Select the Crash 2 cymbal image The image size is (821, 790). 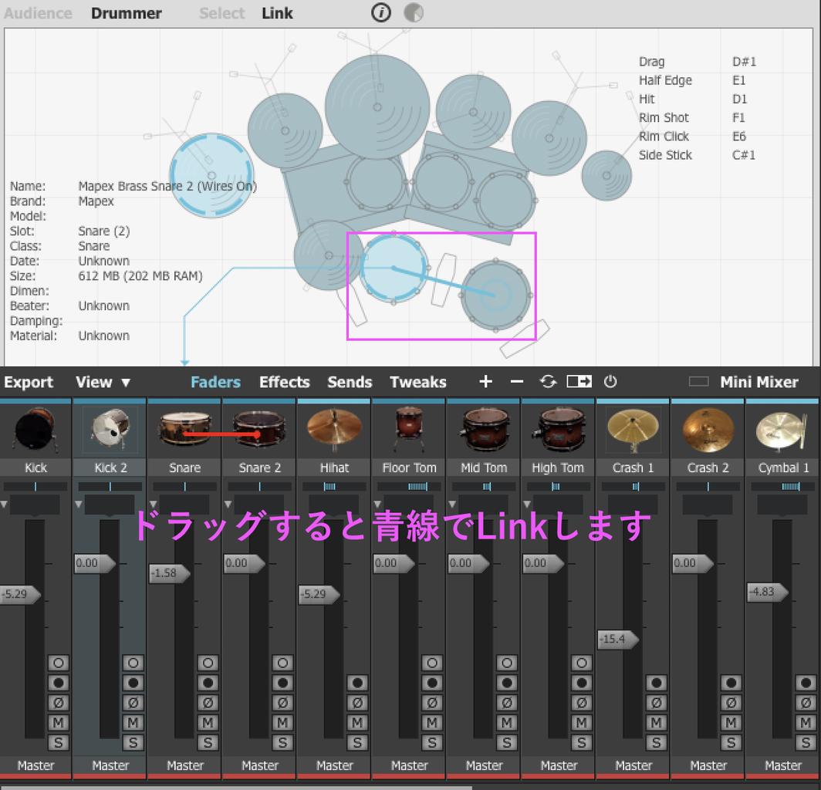708,430
